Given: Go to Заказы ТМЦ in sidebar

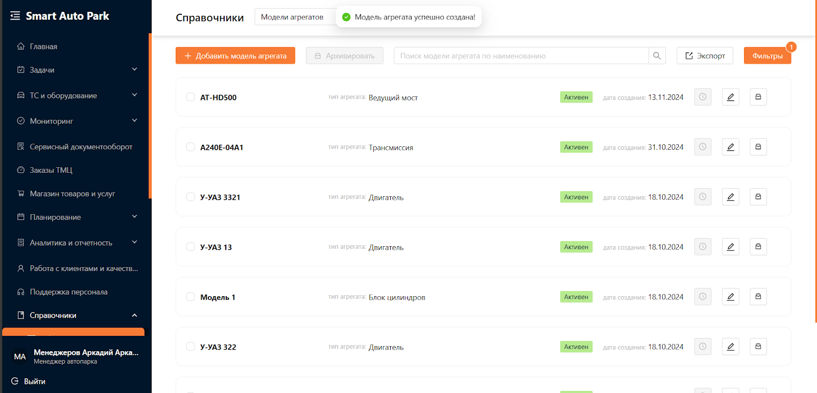Looking at the screenshot, I should (51, 170).
